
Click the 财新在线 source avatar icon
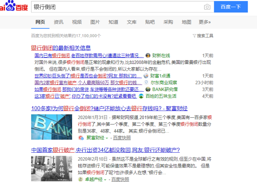pyautogui.click(x=148, y=56)
